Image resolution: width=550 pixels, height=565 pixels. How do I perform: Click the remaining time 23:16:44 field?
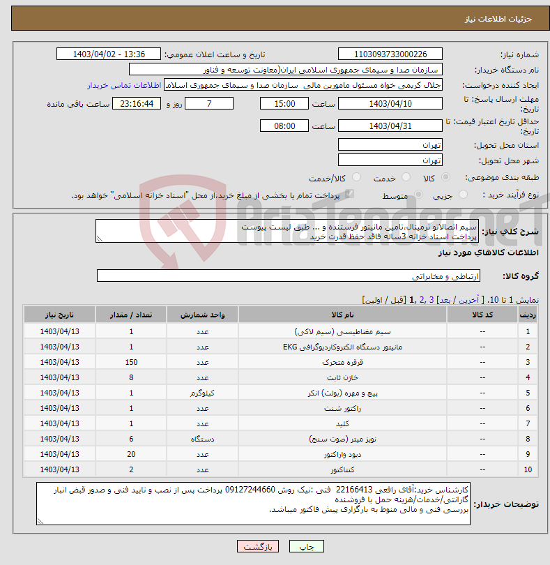[137, 104]
